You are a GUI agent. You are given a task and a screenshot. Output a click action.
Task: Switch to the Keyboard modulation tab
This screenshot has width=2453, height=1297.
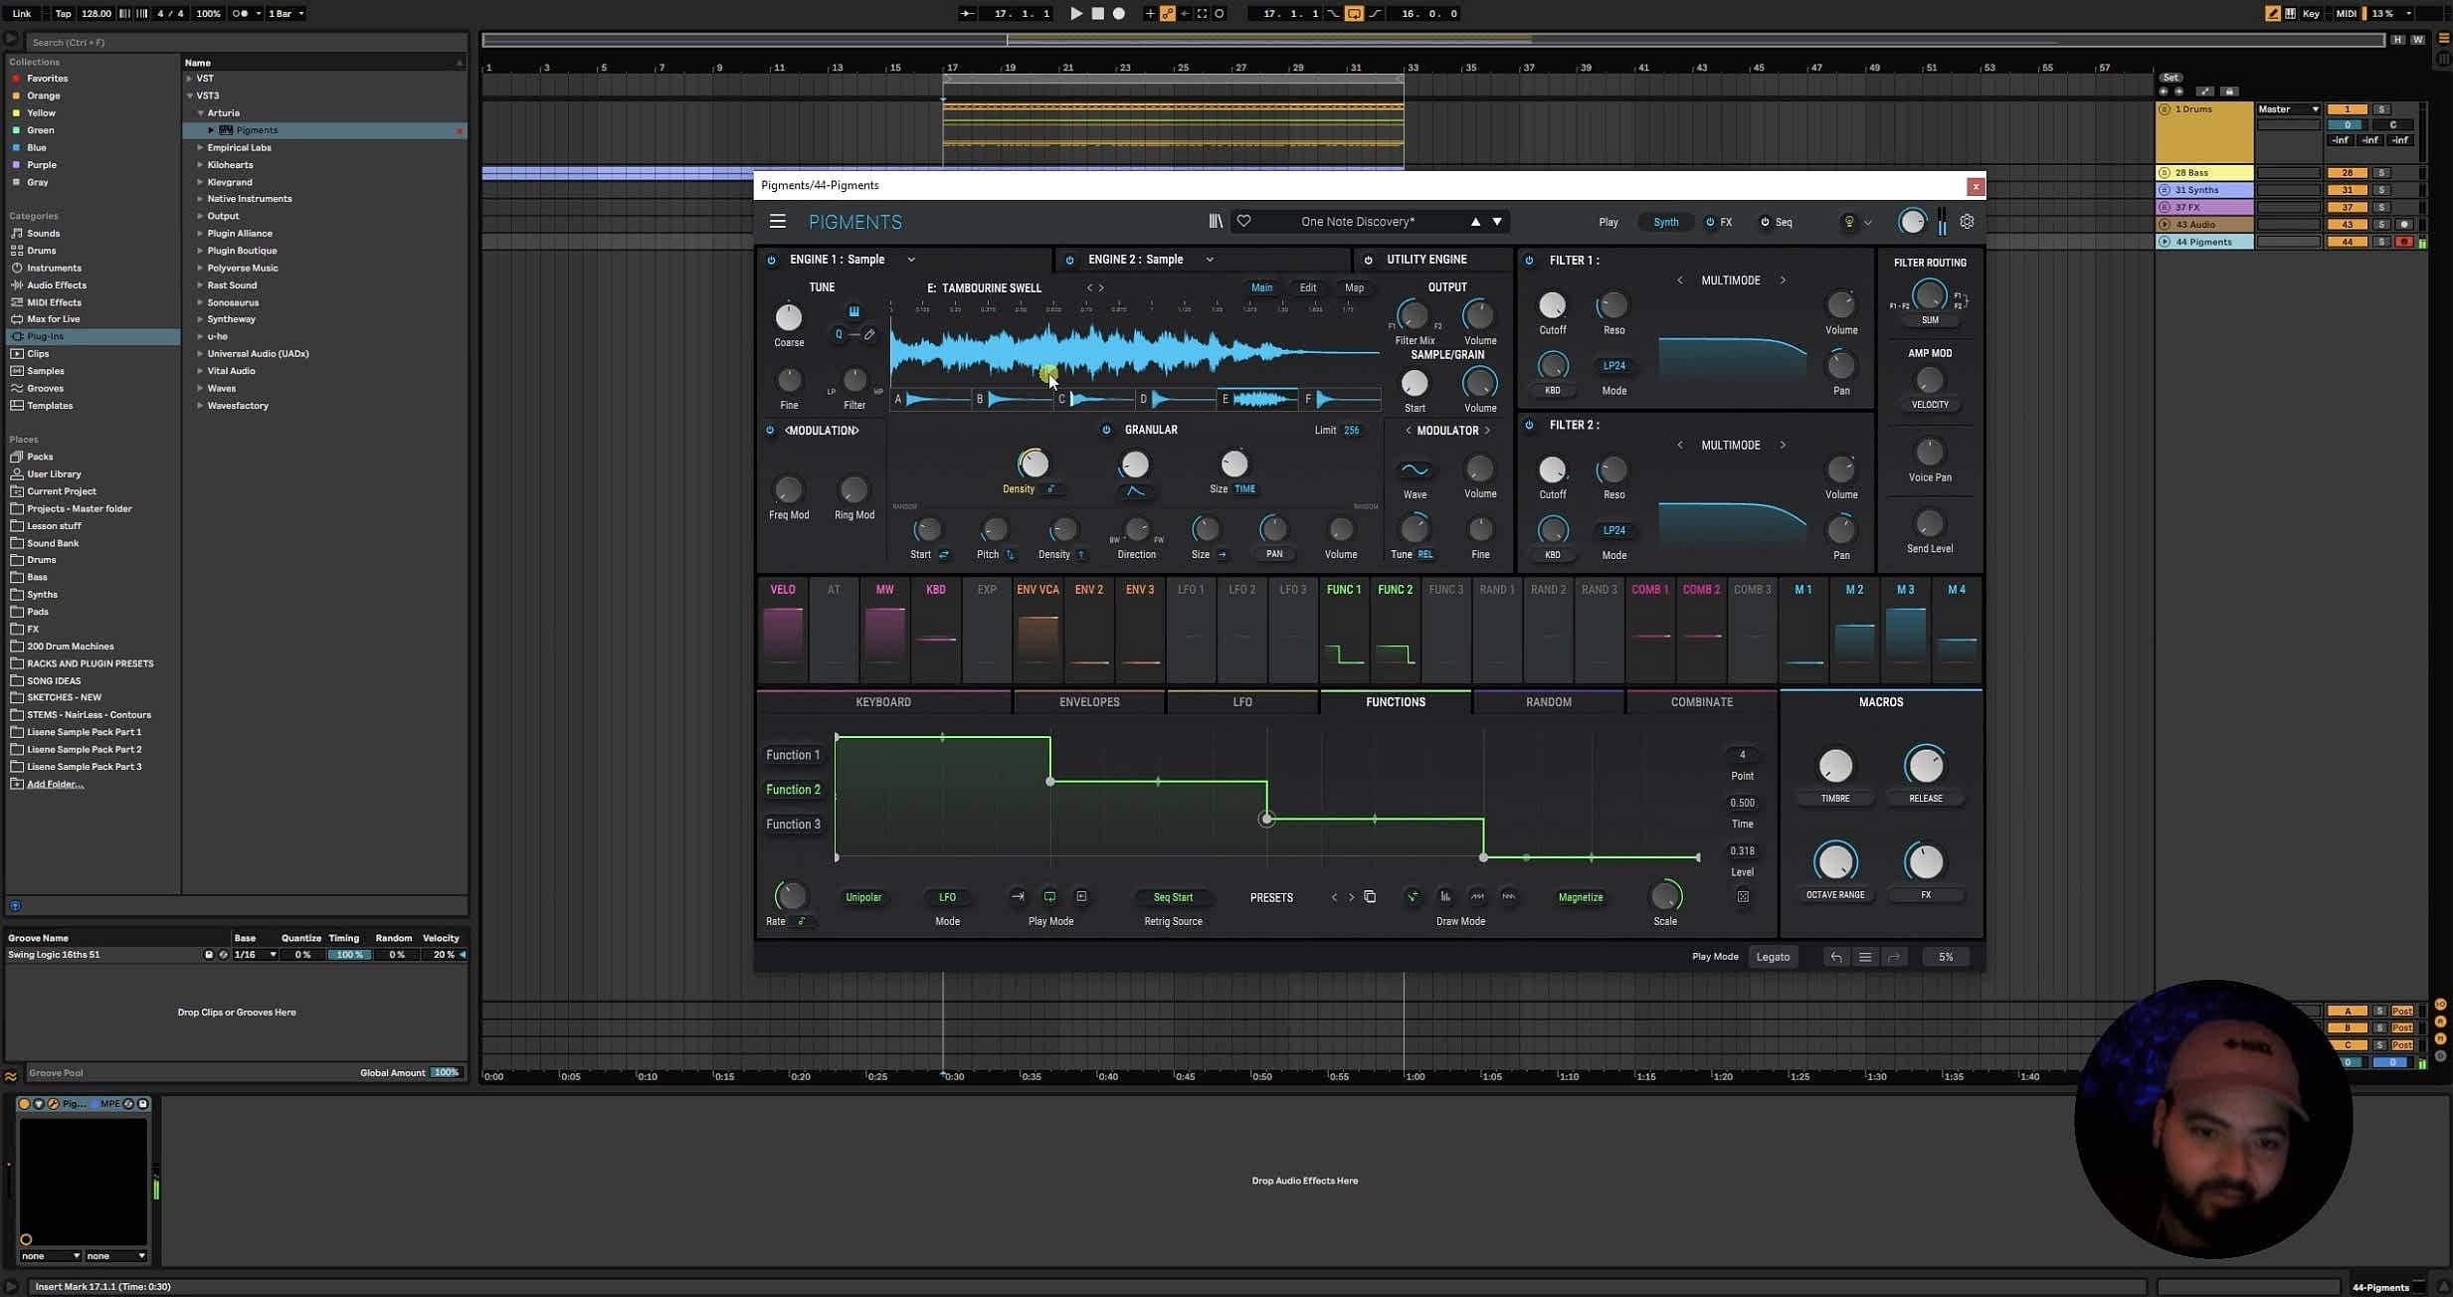click(x=883, y=702)
